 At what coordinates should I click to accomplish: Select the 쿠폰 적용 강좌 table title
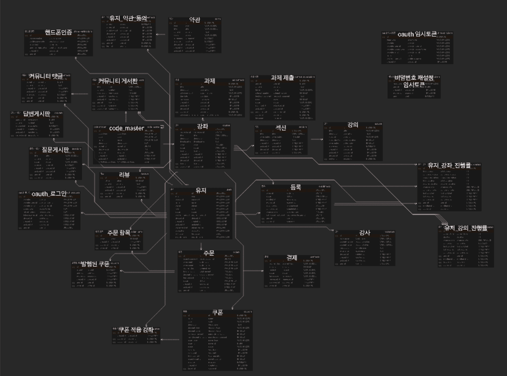(x=136, y=330)
